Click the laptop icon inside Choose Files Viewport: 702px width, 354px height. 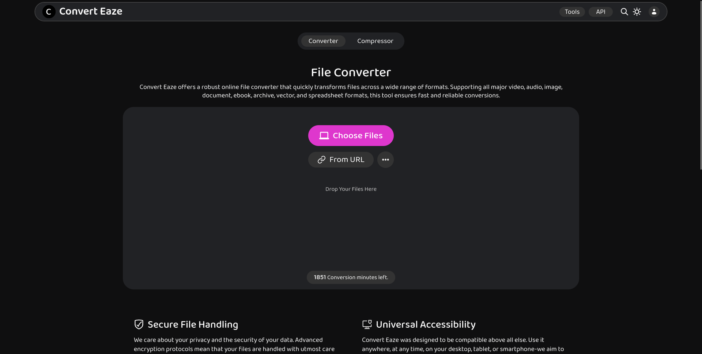tap(324, 135)
